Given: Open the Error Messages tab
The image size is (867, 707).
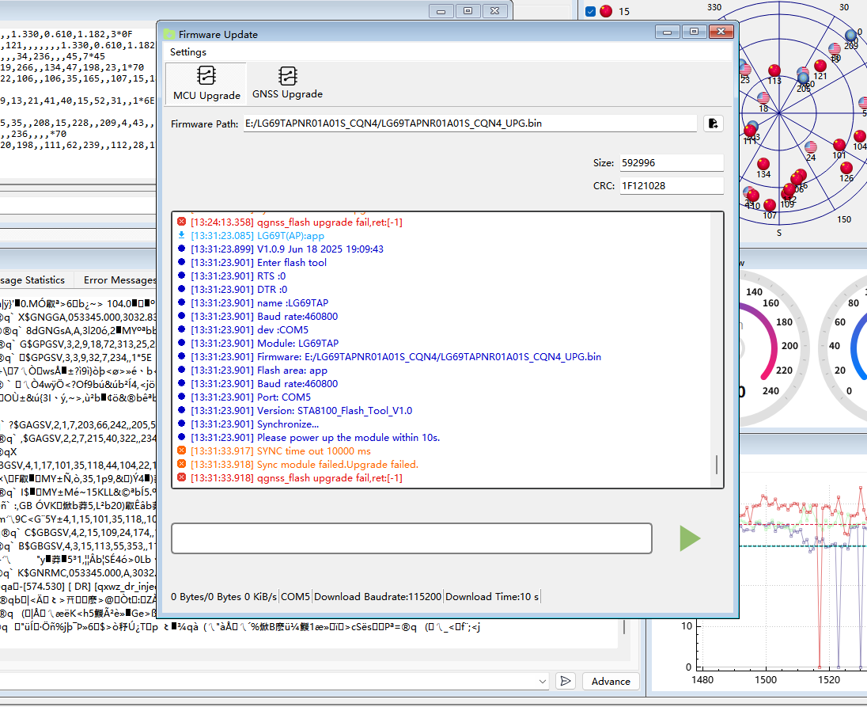Looking at the screenshot, I should [119, 280].
